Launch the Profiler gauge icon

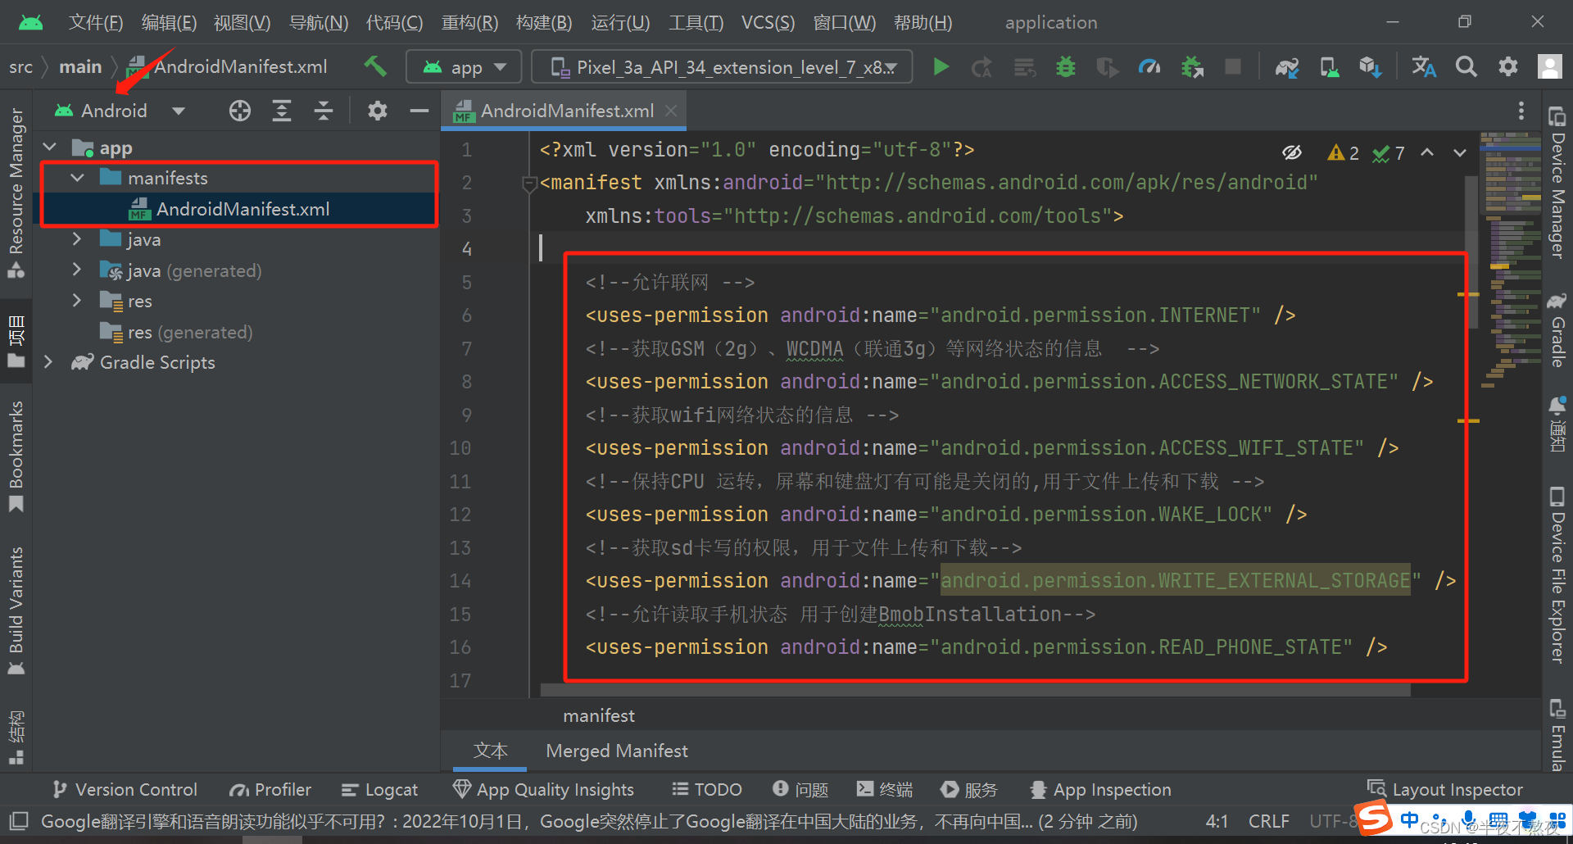[x=1149, y=66]
